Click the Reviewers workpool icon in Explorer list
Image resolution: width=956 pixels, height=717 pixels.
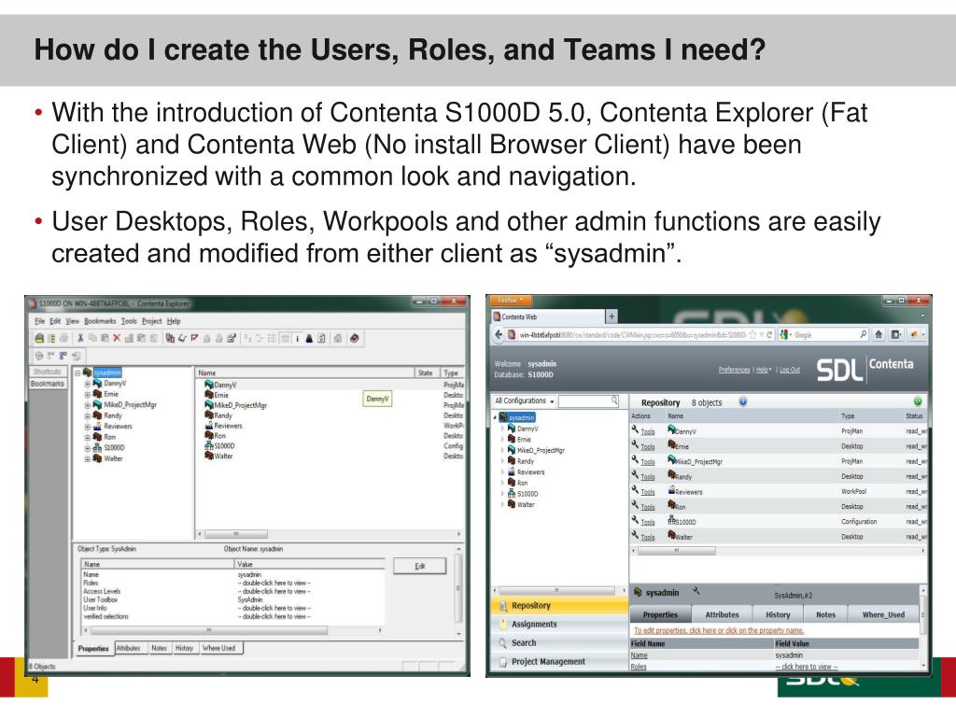coord(209,426)
